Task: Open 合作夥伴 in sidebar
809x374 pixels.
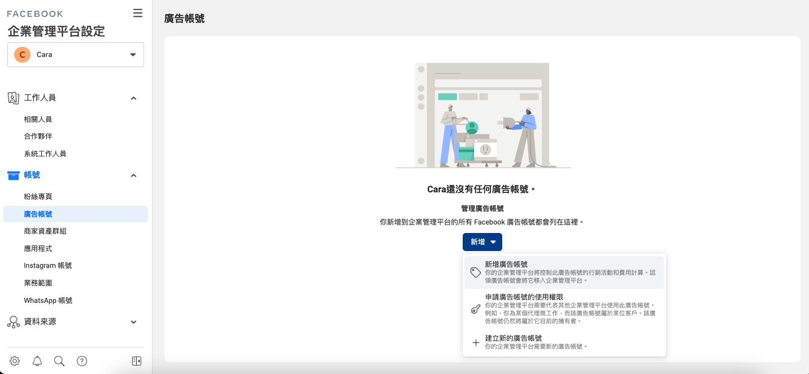Action: click(38, 137)
